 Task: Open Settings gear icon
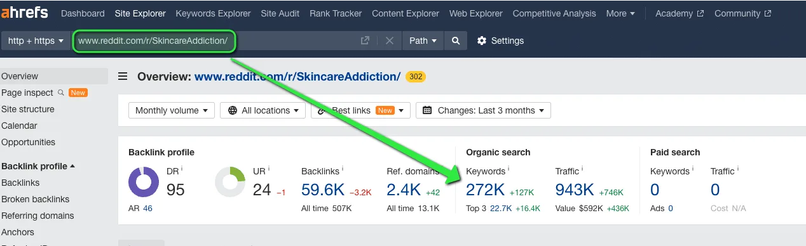tap(482, 41)
